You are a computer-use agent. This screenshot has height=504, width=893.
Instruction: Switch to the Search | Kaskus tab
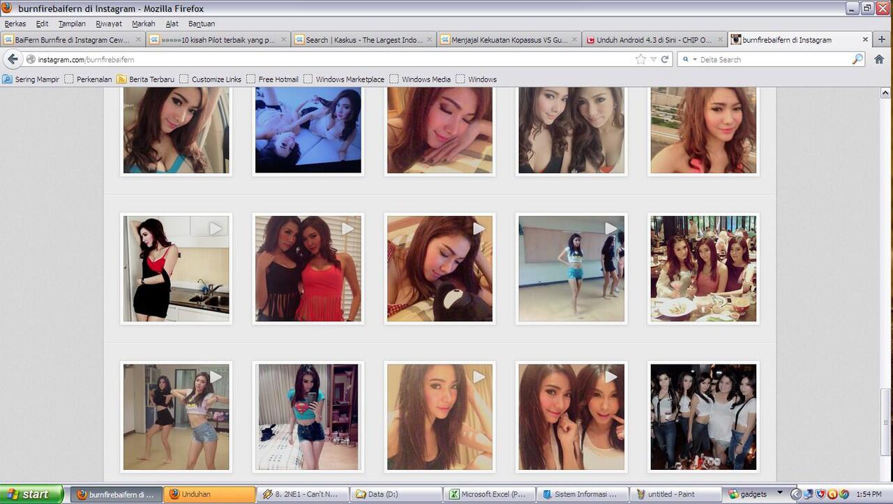pos(363,40)
